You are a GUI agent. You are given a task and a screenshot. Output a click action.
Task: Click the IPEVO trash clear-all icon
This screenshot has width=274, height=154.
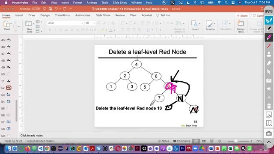(x=269, y=106)
